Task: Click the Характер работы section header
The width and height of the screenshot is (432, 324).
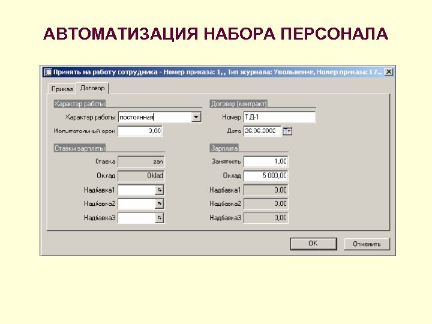Action: [x=80, y=104]
